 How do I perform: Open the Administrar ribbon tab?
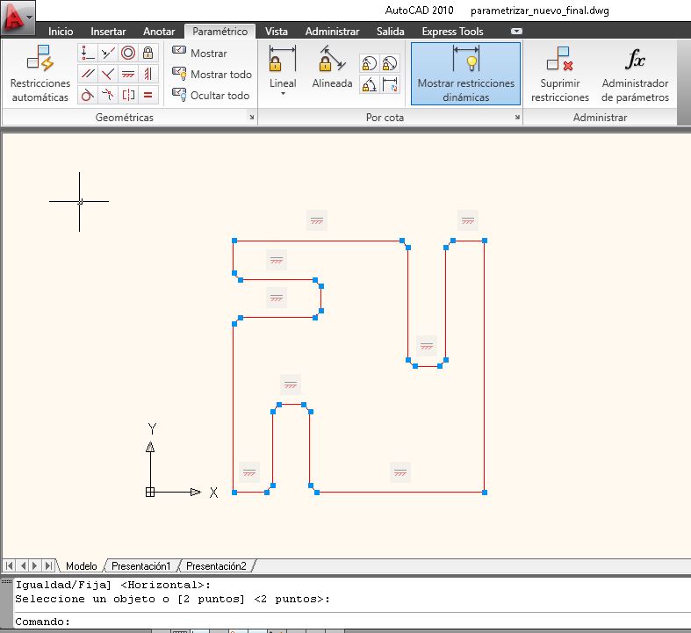coord(332,32)
